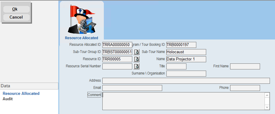Click the Sub-Tour Name label

pos(153,52)
